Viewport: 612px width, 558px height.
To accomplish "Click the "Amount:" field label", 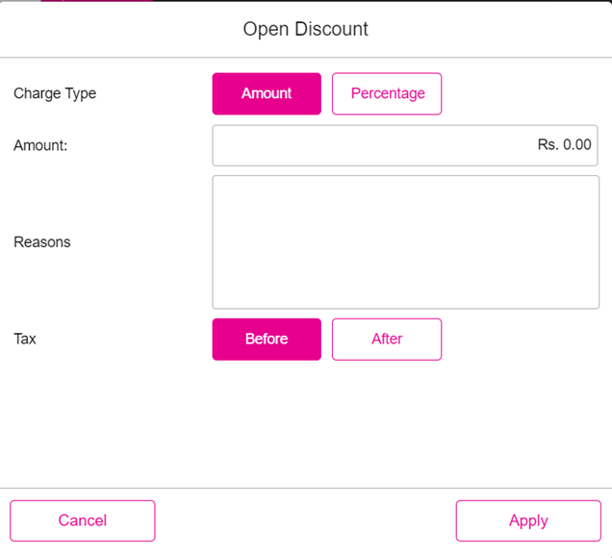I will (40, 145).
